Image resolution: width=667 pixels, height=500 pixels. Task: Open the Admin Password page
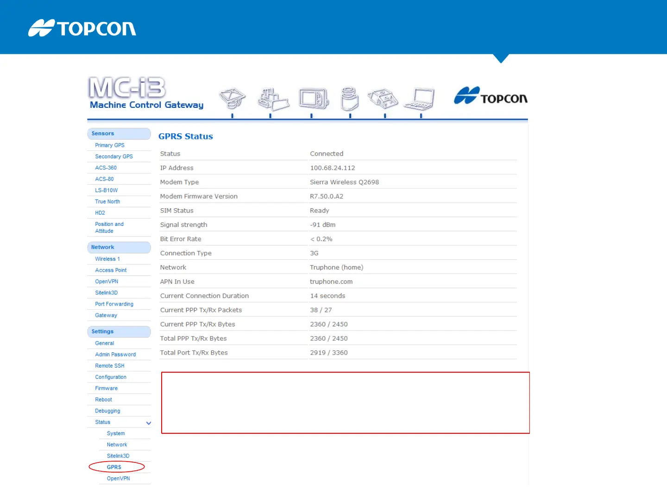[x=115, y=355]
